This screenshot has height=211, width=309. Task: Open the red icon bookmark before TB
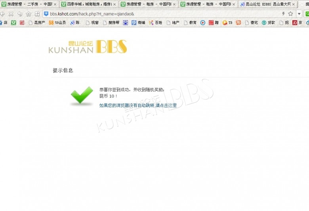214,23
